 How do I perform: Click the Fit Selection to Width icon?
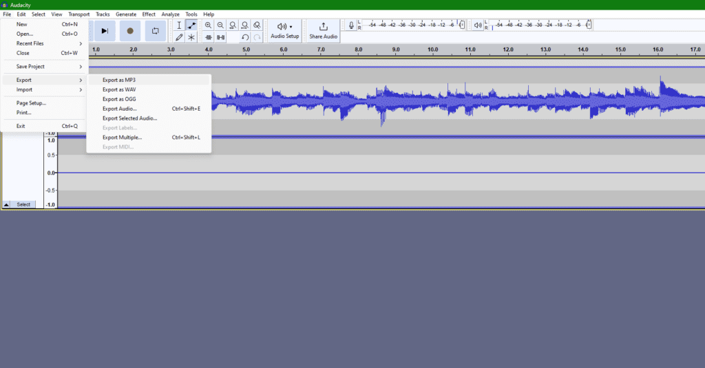tap(233, 25)
